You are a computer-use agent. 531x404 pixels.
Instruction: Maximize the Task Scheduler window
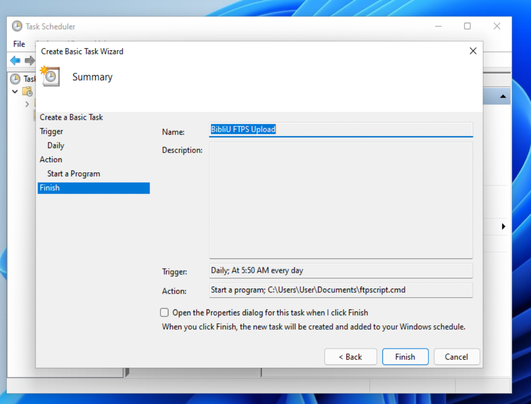pos(467,26)
